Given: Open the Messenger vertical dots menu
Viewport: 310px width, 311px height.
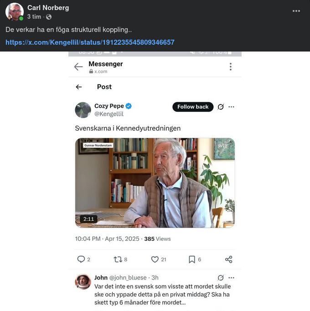Looking at the screenshot, I should coord(231,67).
